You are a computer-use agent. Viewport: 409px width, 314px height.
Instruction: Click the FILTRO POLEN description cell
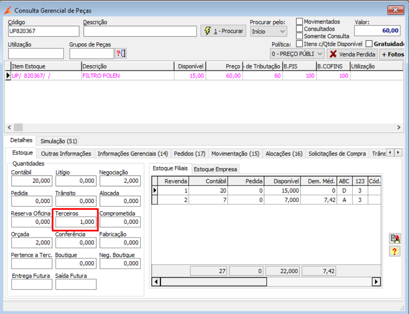coord(128,76)
